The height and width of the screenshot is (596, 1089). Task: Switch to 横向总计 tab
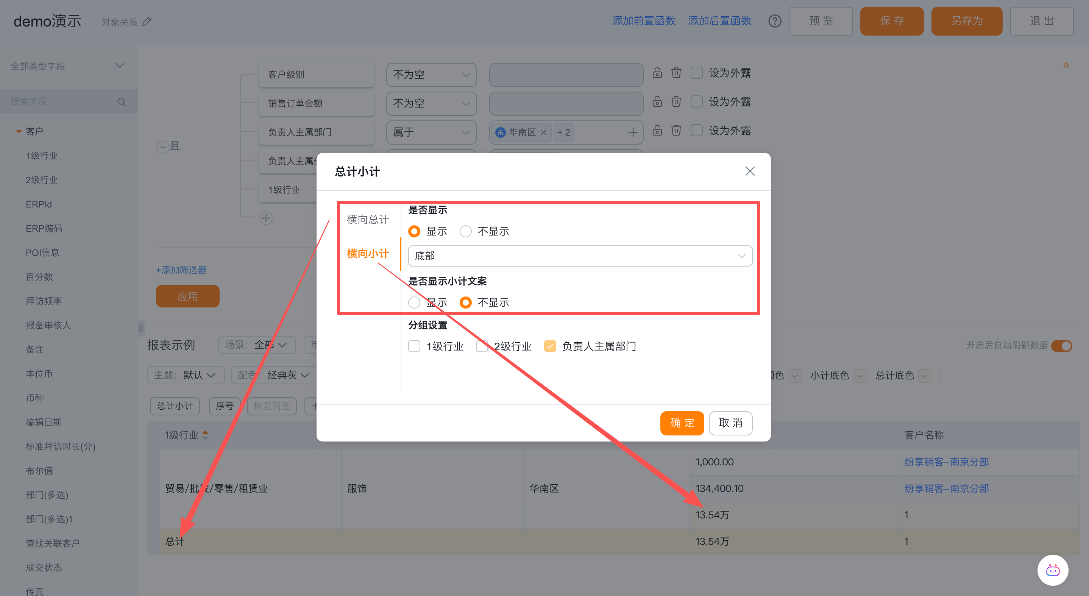pyautogui.click(x=367, y=219)
